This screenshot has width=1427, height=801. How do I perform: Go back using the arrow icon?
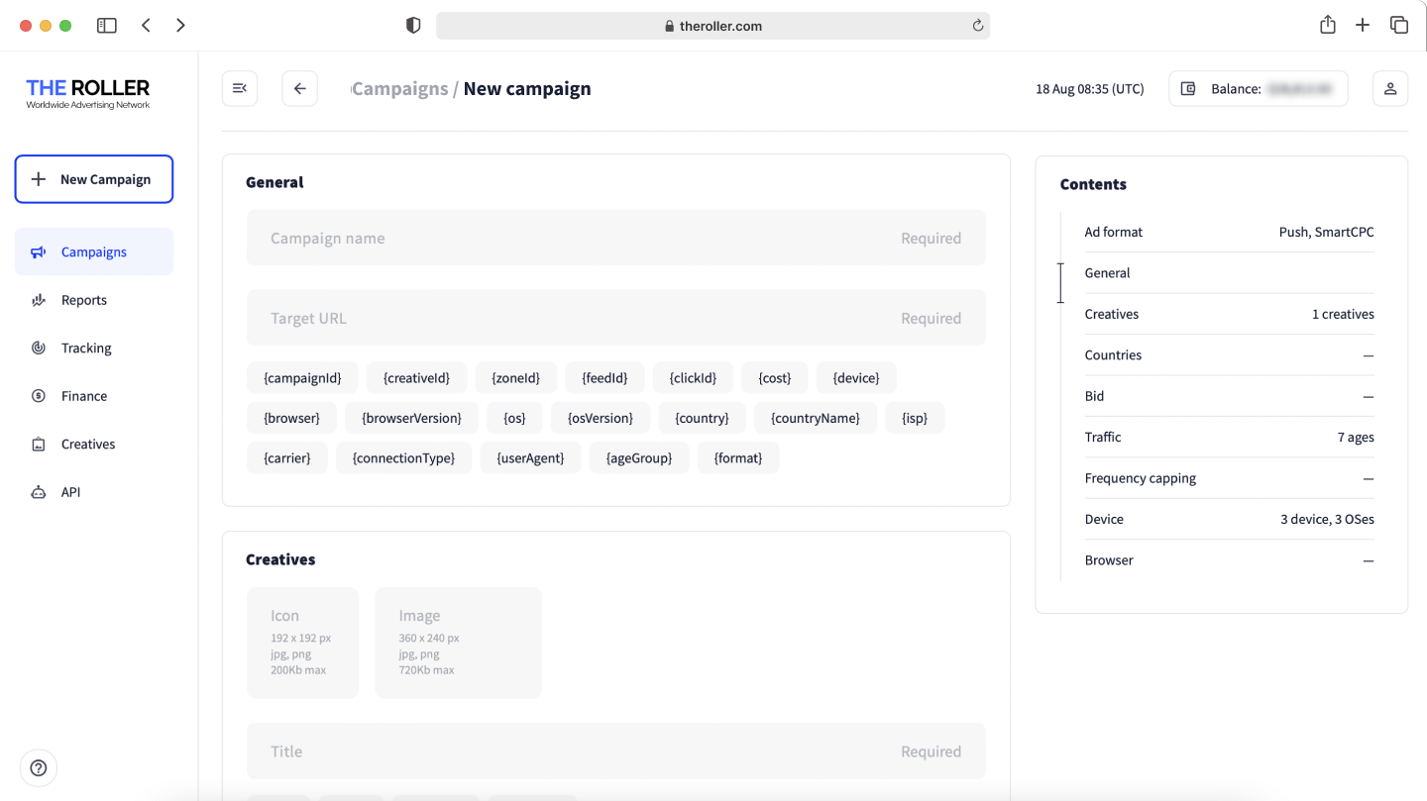(299, 88)
